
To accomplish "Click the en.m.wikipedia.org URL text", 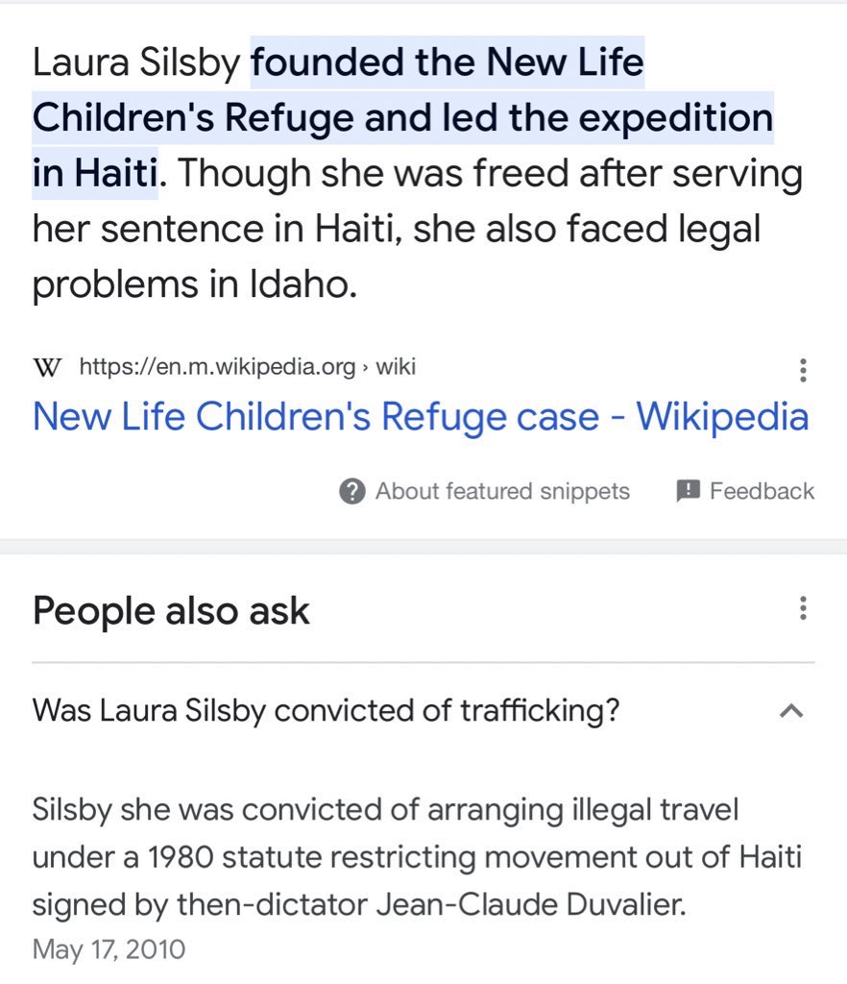I will pos(218,367).
